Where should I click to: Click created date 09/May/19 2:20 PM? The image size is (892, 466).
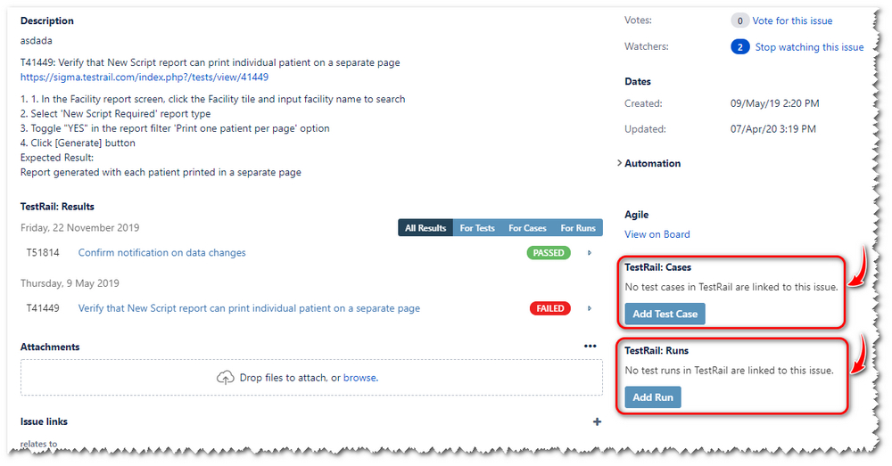point(775,103)
